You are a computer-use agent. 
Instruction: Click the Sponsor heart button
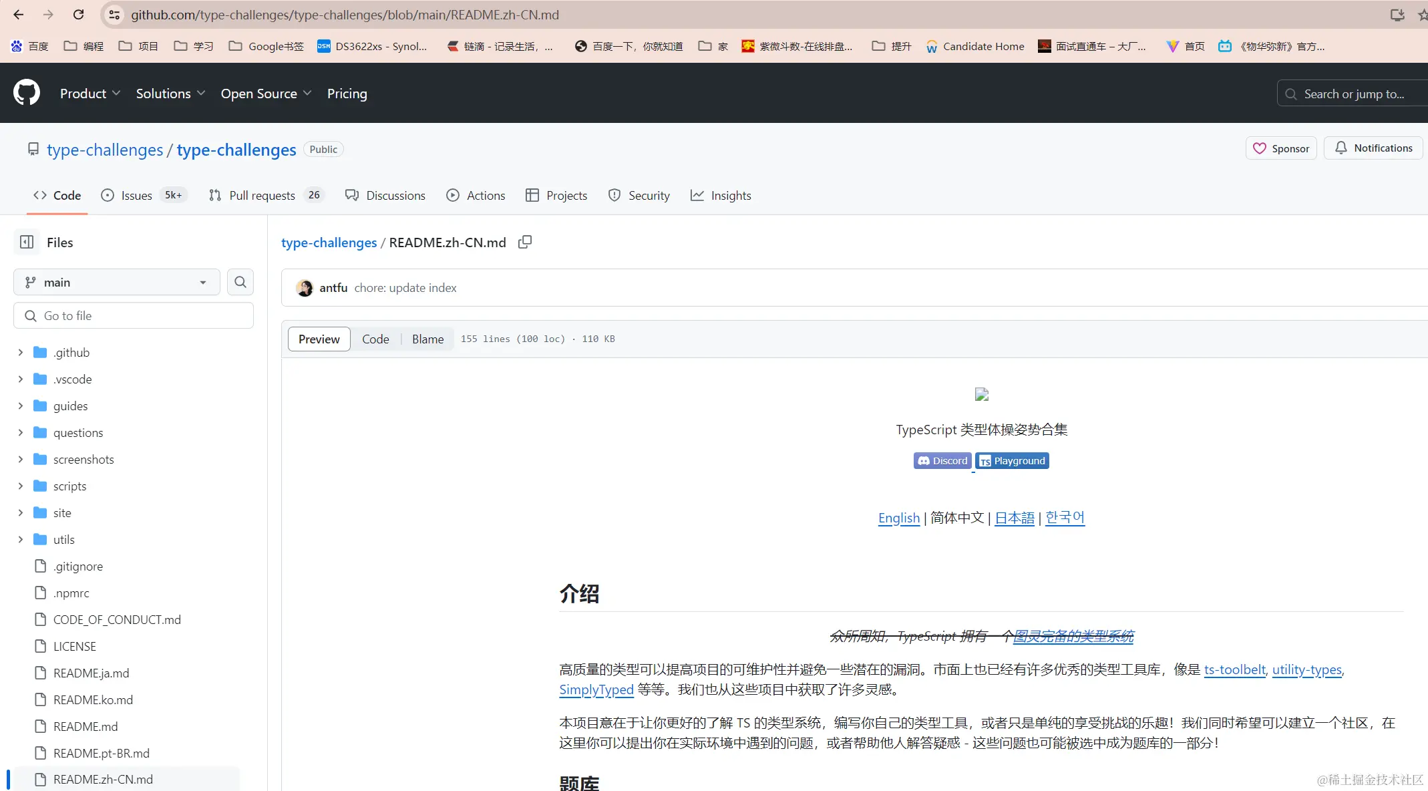[x=1280, y=148]
